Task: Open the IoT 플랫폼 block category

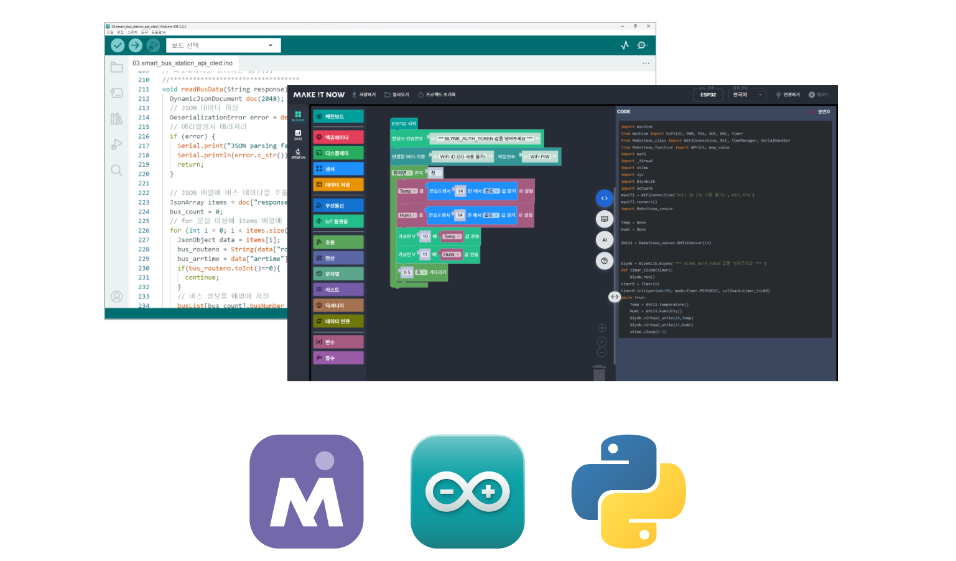Action: point(338,221)
